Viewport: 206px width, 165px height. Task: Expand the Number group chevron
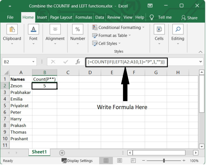(x=77, y=44)
